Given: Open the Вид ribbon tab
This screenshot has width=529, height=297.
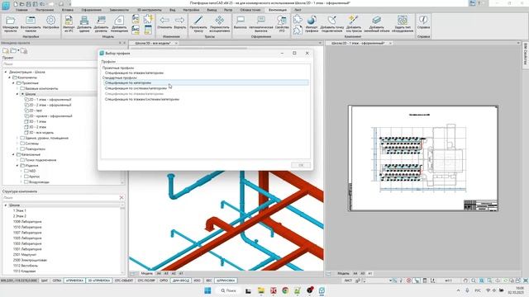Looking at the screenshot, I should (173, 10).
